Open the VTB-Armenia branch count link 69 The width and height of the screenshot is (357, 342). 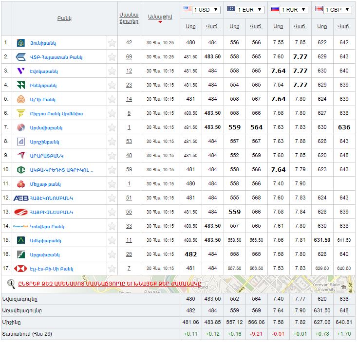(129, 57)
